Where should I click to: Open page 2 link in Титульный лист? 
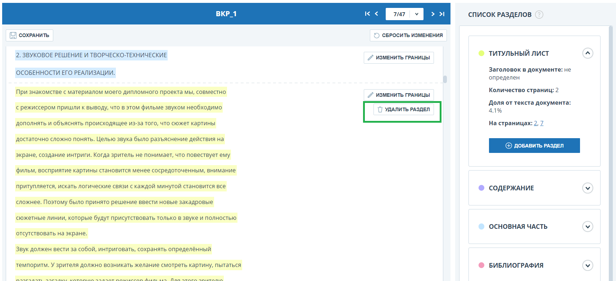pyautogui.click(x=535, y=123)
